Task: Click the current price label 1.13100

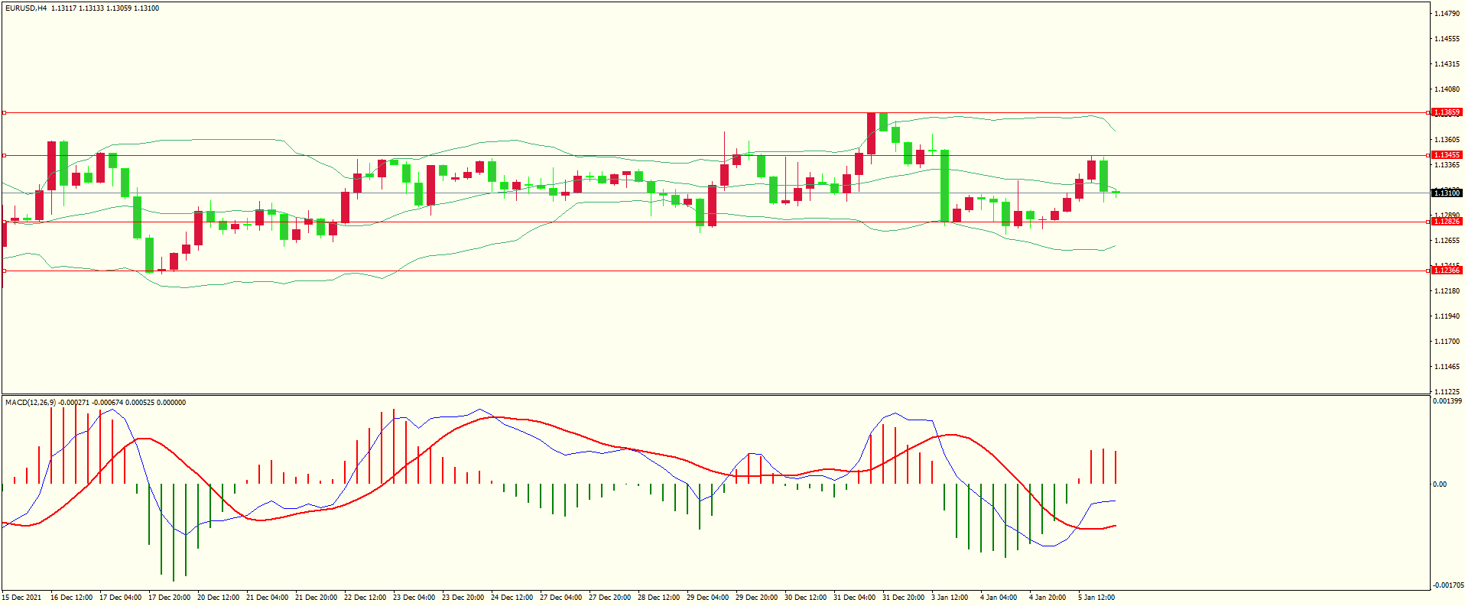Action: 1446,193
